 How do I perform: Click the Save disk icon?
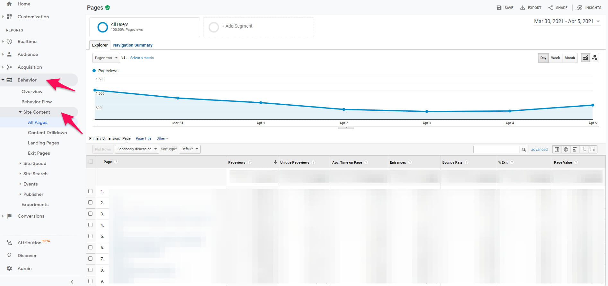pos(499,8)
